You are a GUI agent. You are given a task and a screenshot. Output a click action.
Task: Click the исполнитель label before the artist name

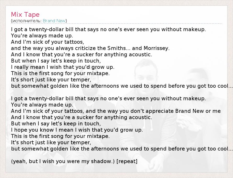coord(26,20)
